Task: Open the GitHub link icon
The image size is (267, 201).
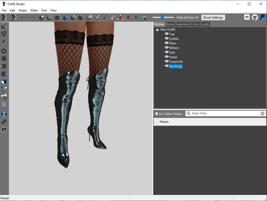Action: click(255, 17)
